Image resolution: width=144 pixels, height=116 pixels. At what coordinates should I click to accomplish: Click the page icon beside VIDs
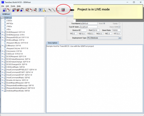[5, 29]
